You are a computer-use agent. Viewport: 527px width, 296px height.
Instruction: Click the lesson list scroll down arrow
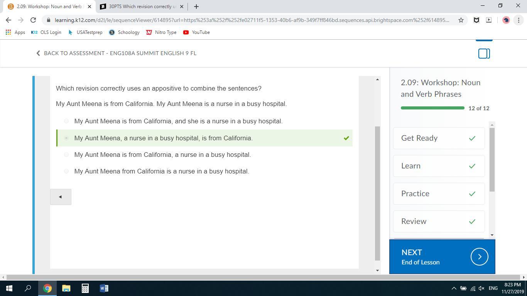point(492,235)
